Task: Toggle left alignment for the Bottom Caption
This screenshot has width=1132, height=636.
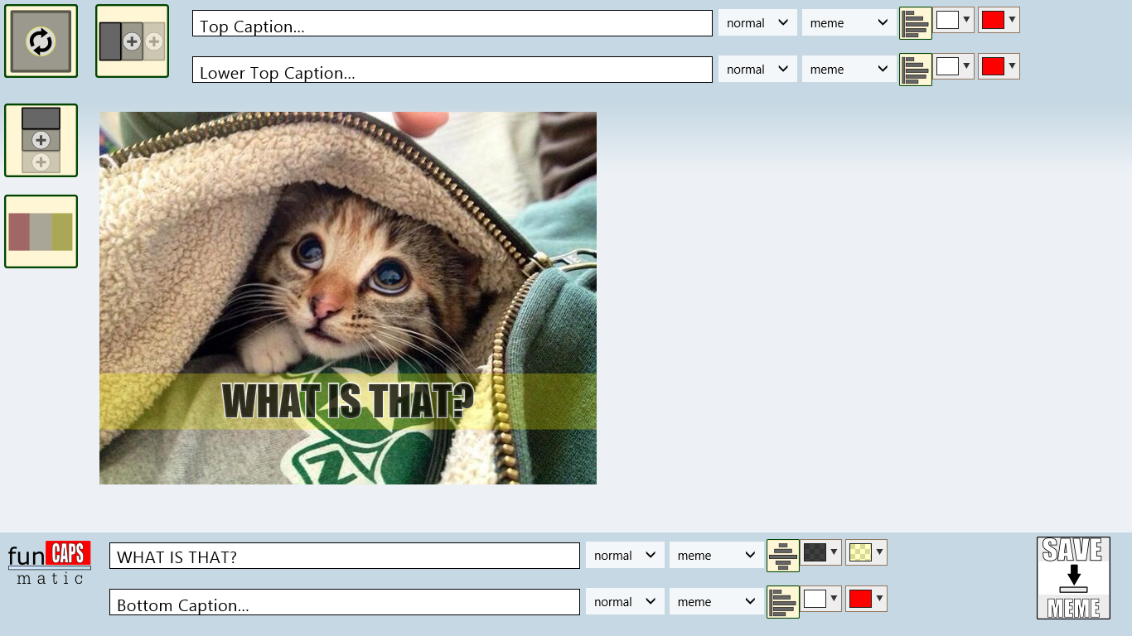Action: [x=782, y=601]
